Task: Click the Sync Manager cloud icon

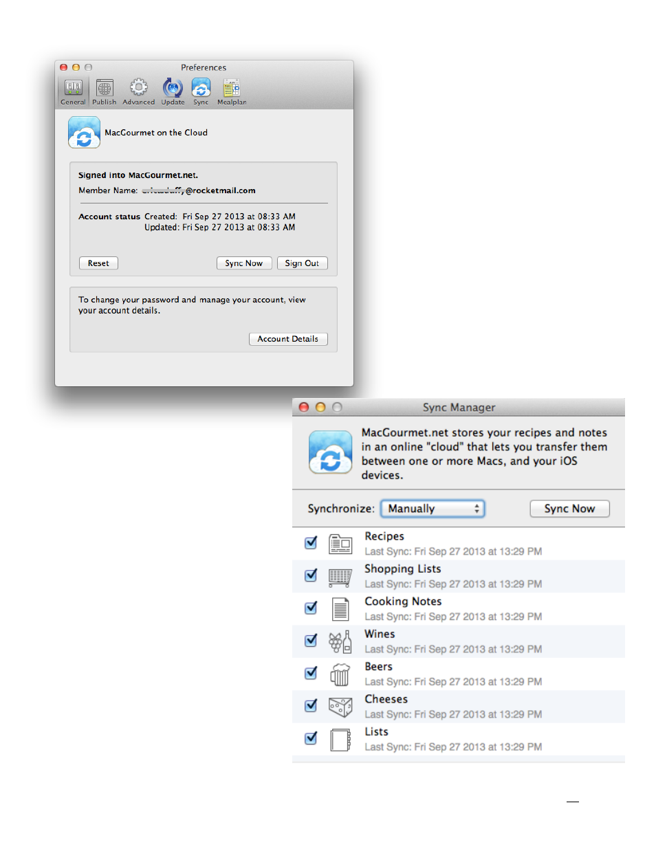Action: point(331,452)
